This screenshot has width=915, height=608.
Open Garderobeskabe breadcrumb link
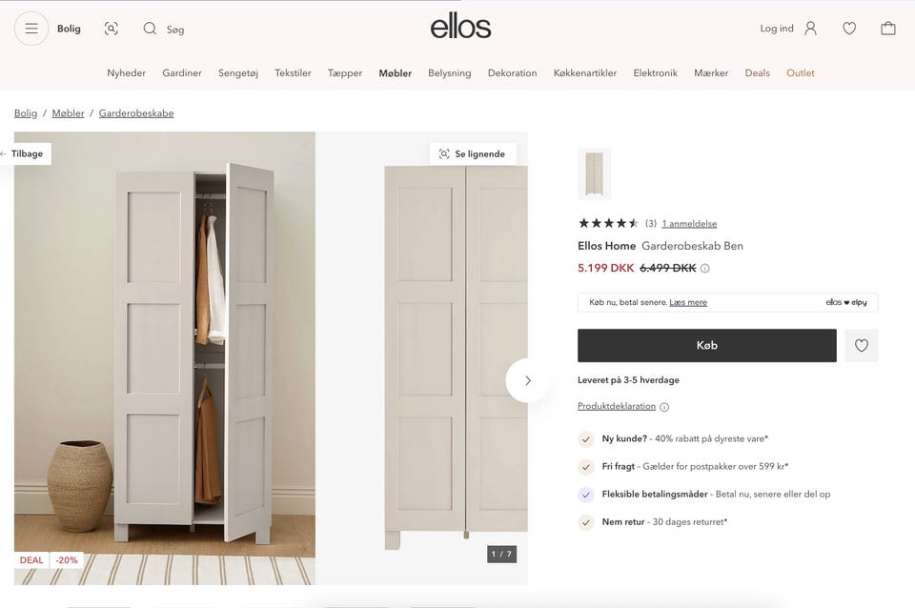coord(136,113)
